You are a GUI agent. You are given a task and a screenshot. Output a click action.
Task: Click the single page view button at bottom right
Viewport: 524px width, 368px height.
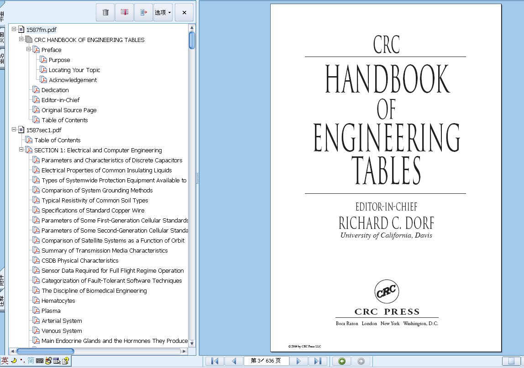511,361
